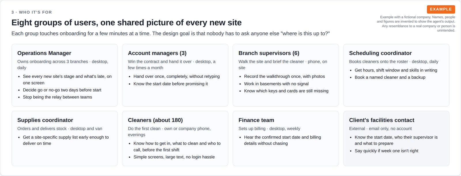
Task: Open the Account managers (3) card
Action: pyautogui.click(x=175, y=75)
